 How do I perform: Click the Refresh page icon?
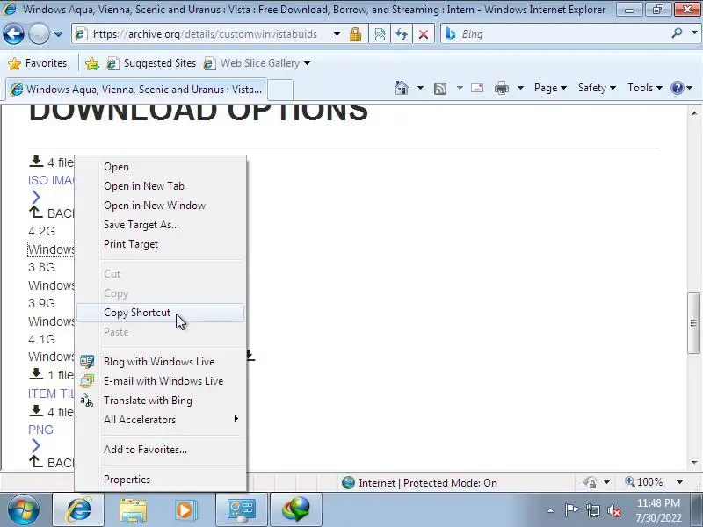click(402, 34)
